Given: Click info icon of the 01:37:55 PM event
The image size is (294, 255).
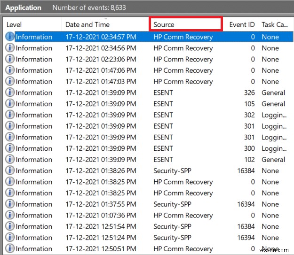Looking at the screenshot, I should click(x=10, y=204).
